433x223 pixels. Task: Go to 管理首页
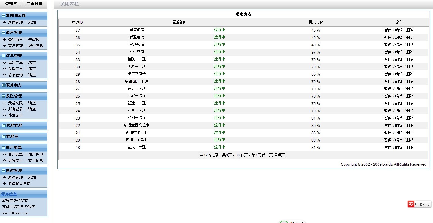[13, 4]
